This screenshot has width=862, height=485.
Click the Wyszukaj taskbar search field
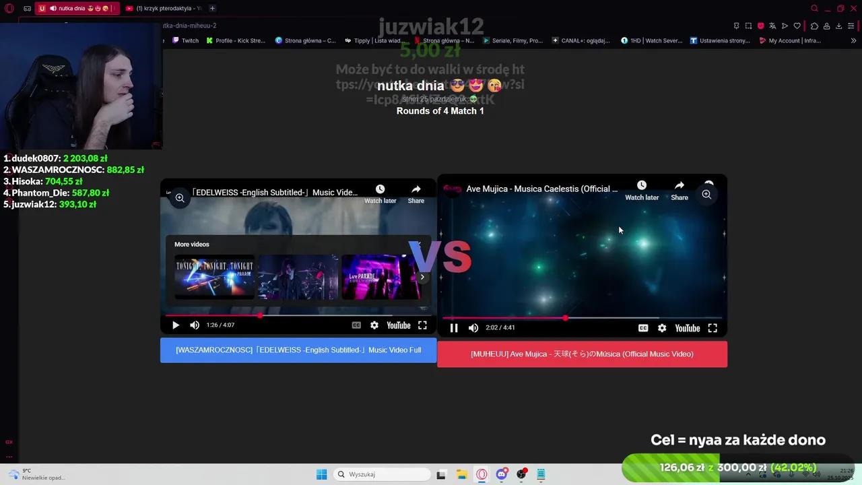coord(383,474)
